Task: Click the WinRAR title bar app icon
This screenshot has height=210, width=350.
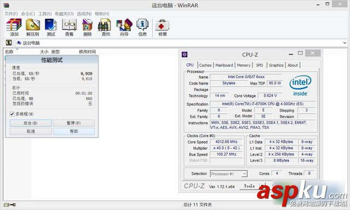Action: [x=6, y=5]
